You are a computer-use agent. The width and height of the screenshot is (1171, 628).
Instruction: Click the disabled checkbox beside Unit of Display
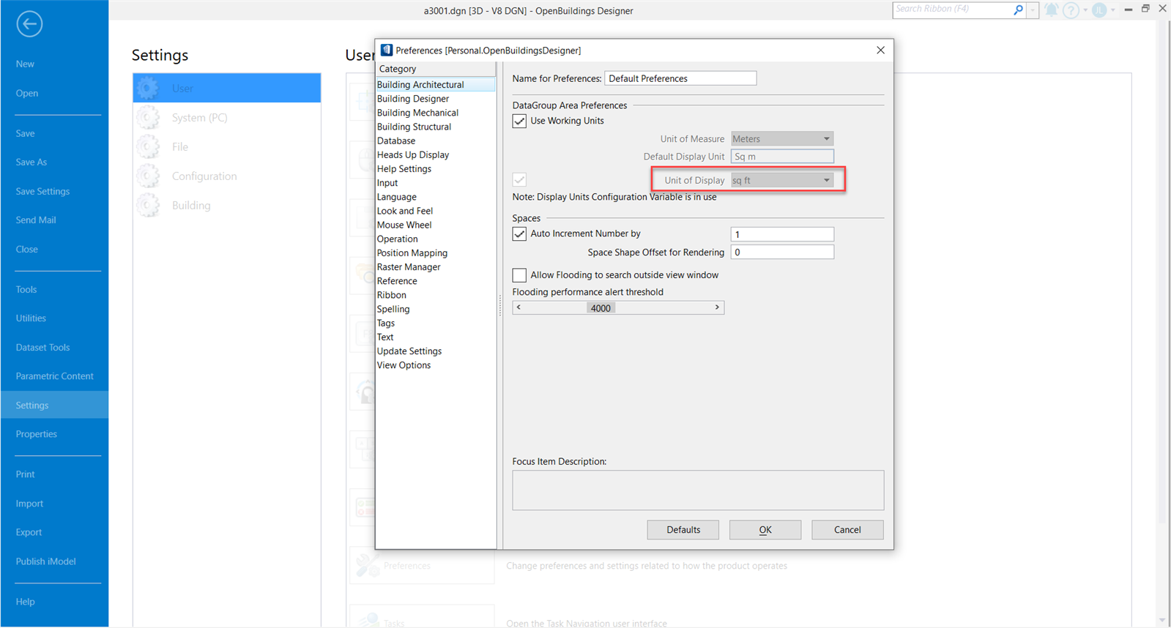pos(519,180)
